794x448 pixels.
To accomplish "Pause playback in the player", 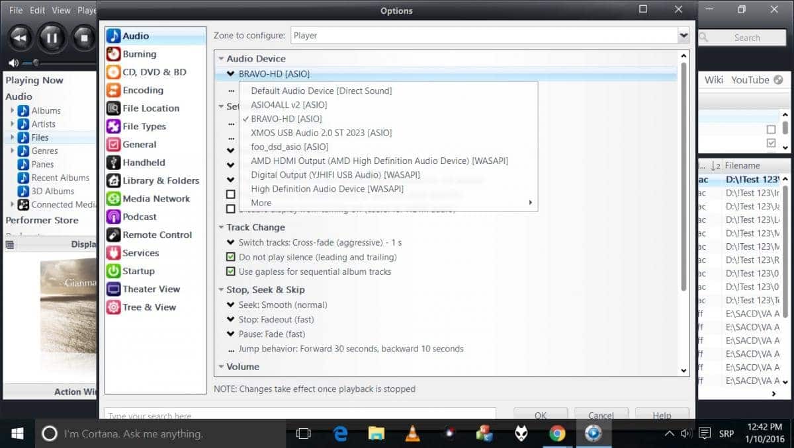I will point(52,37).
